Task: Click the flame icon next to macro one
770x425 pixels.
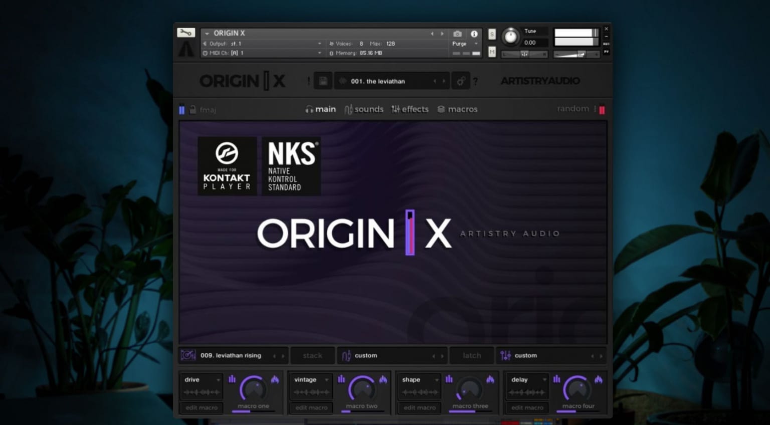Action: (275, 379)
